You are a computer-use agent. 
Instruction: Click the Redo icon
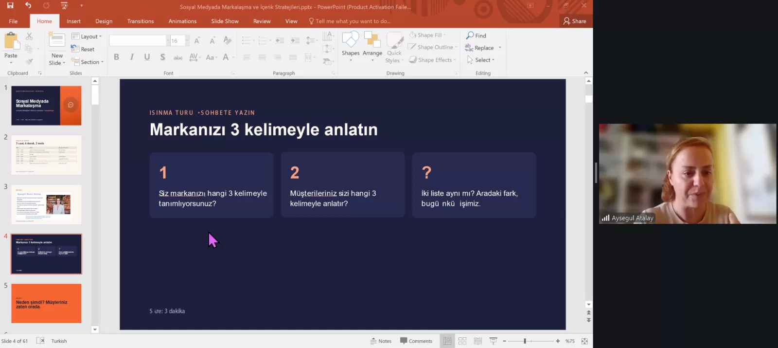(x=46, y=5)
